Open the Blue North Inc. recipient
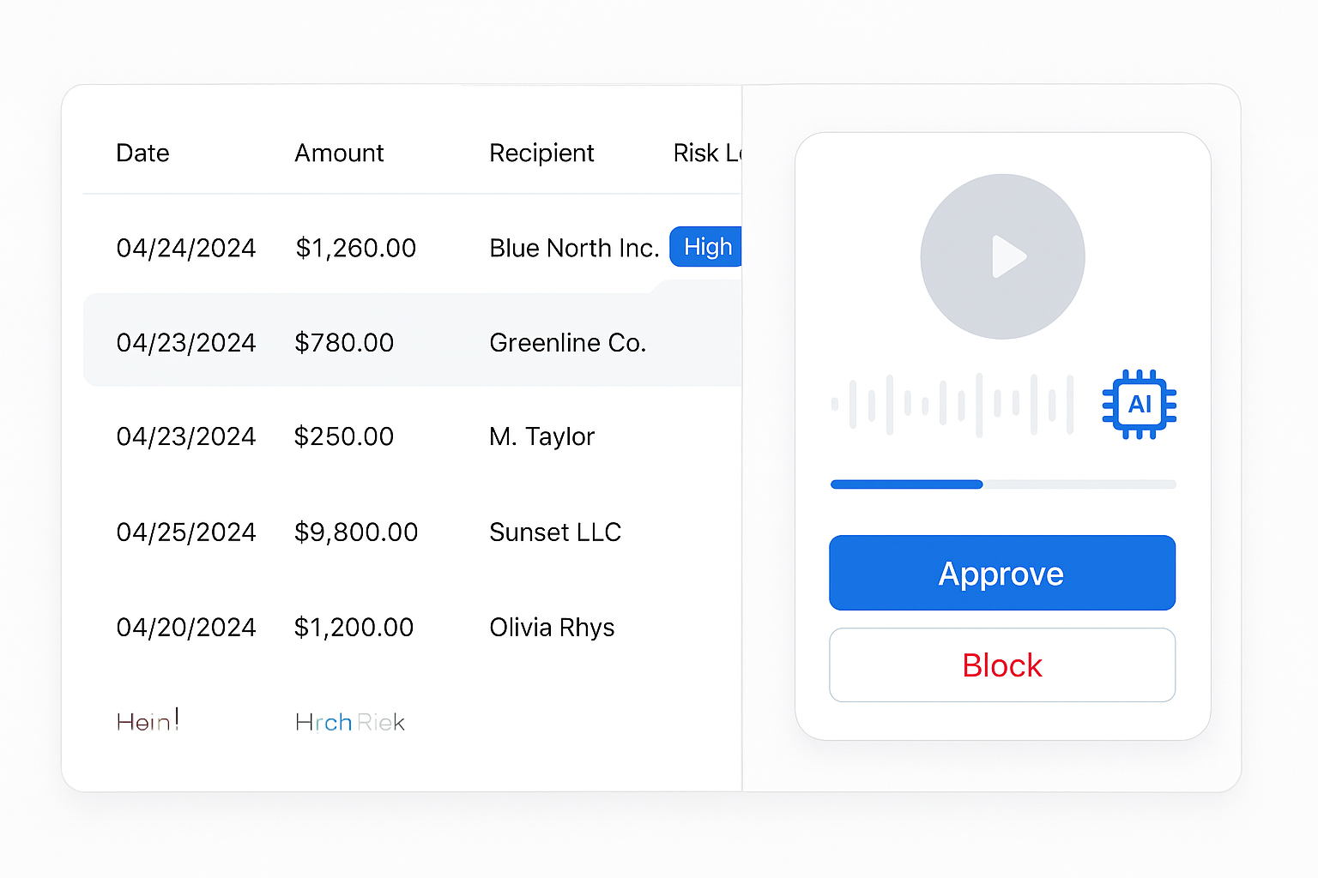 pos(574,248)
